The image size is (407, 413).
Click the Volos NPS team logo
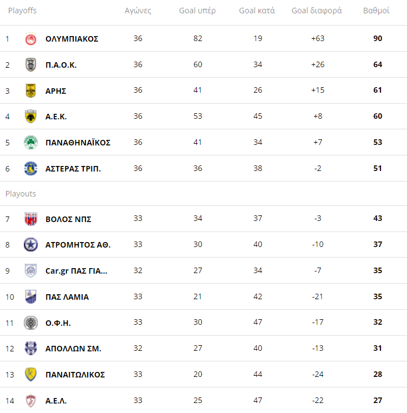coord(30,219)
